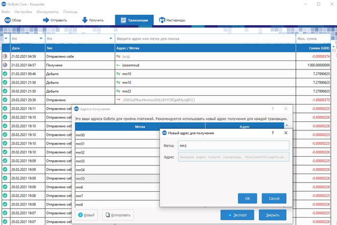
Task: Click confirmed checkmark icon for 20.02.2021 20:38
Action: (5, 100)
